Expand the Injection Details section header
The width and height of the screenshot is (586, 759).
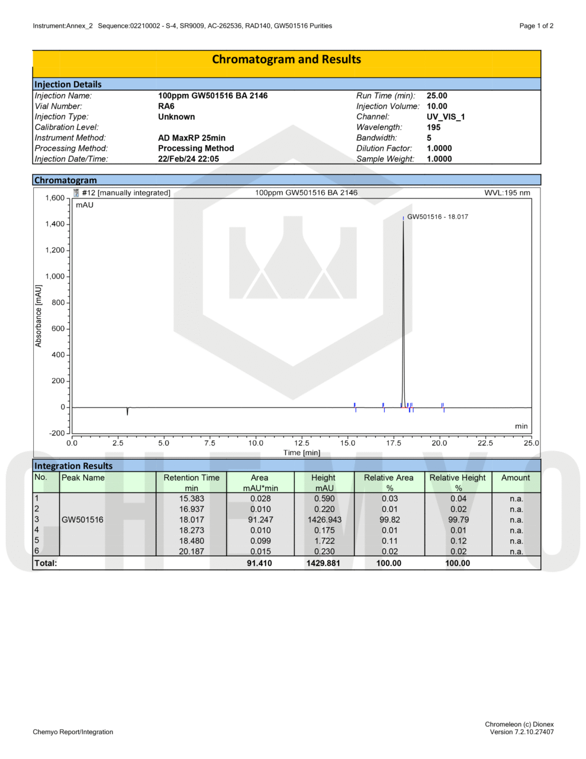click(x=67, y=84)
